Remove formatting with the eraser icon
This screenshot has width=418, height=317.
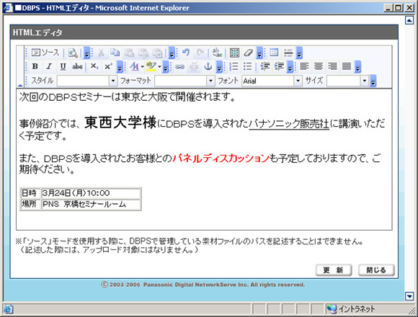tap(248, 53)
